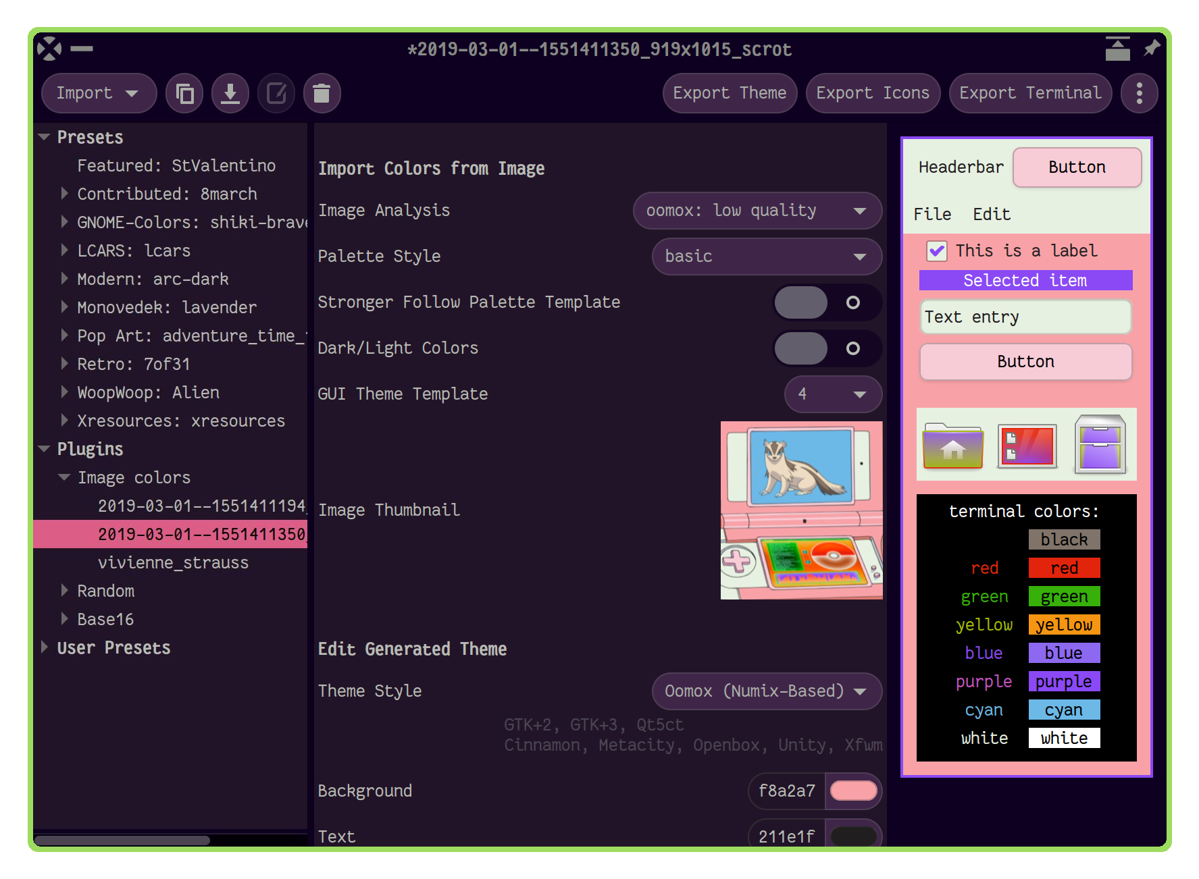Click the Export Terminal button
This screenshot has height=879, width=1199.
pyautogui.click(x=1030, y=93)
